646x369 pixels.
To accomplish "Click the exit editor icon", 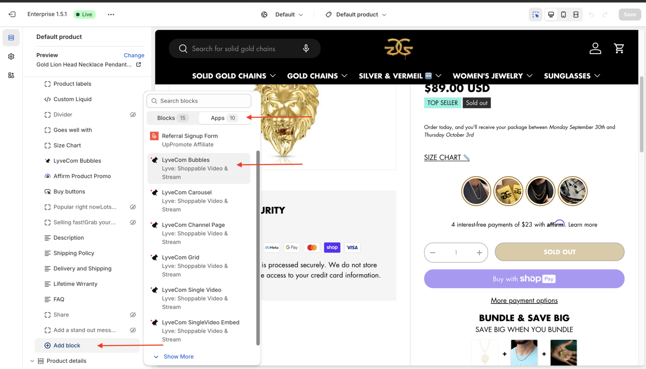I will tap(12, 15).
